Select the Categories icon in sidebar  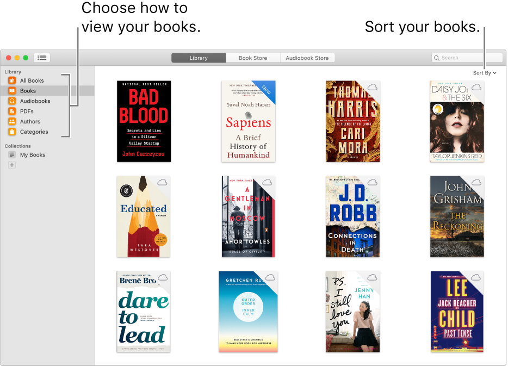click(12, 132)
